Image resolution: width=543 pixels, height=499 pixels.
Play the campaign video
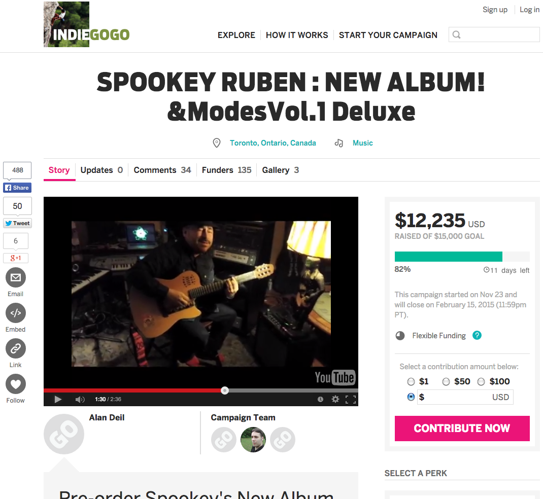[x=58, y=399]
